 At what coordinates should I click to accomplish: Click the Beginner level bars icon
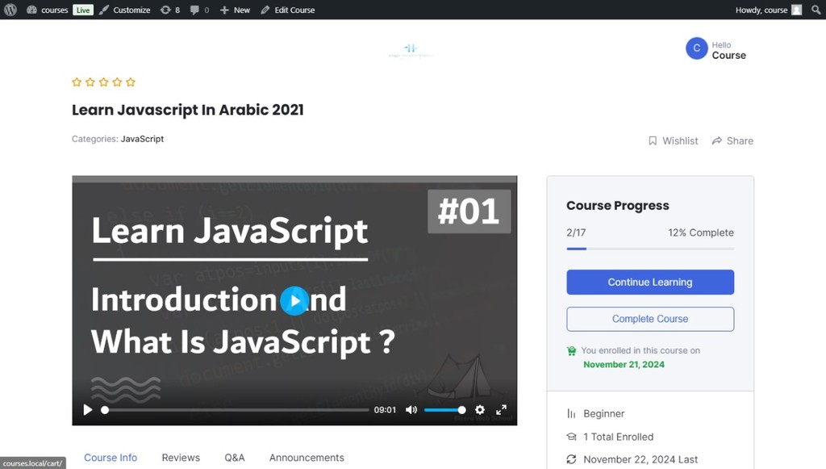click(572, 413)
